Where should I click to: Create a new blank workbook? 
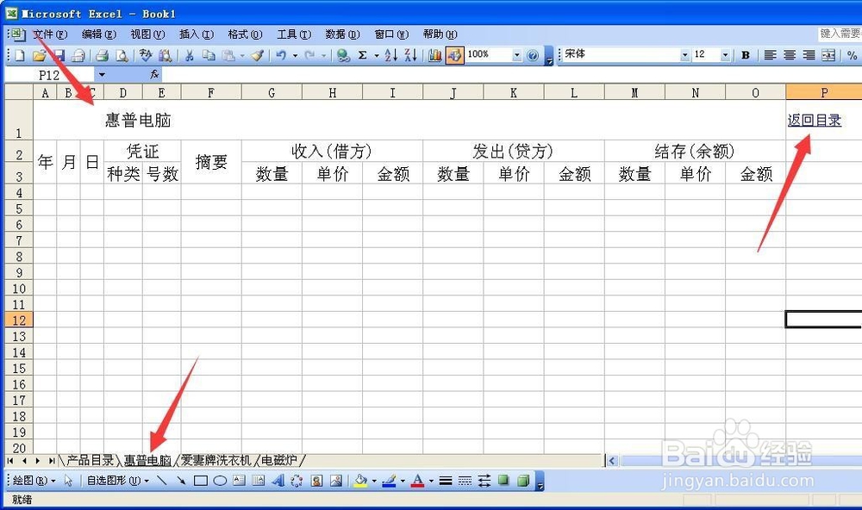20,55
